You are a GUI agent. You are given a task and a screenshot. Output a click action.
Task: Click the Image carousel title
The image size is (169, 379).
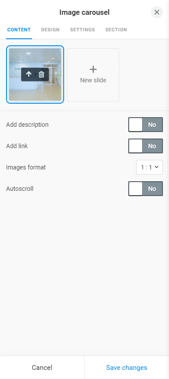tap(84, 12)
